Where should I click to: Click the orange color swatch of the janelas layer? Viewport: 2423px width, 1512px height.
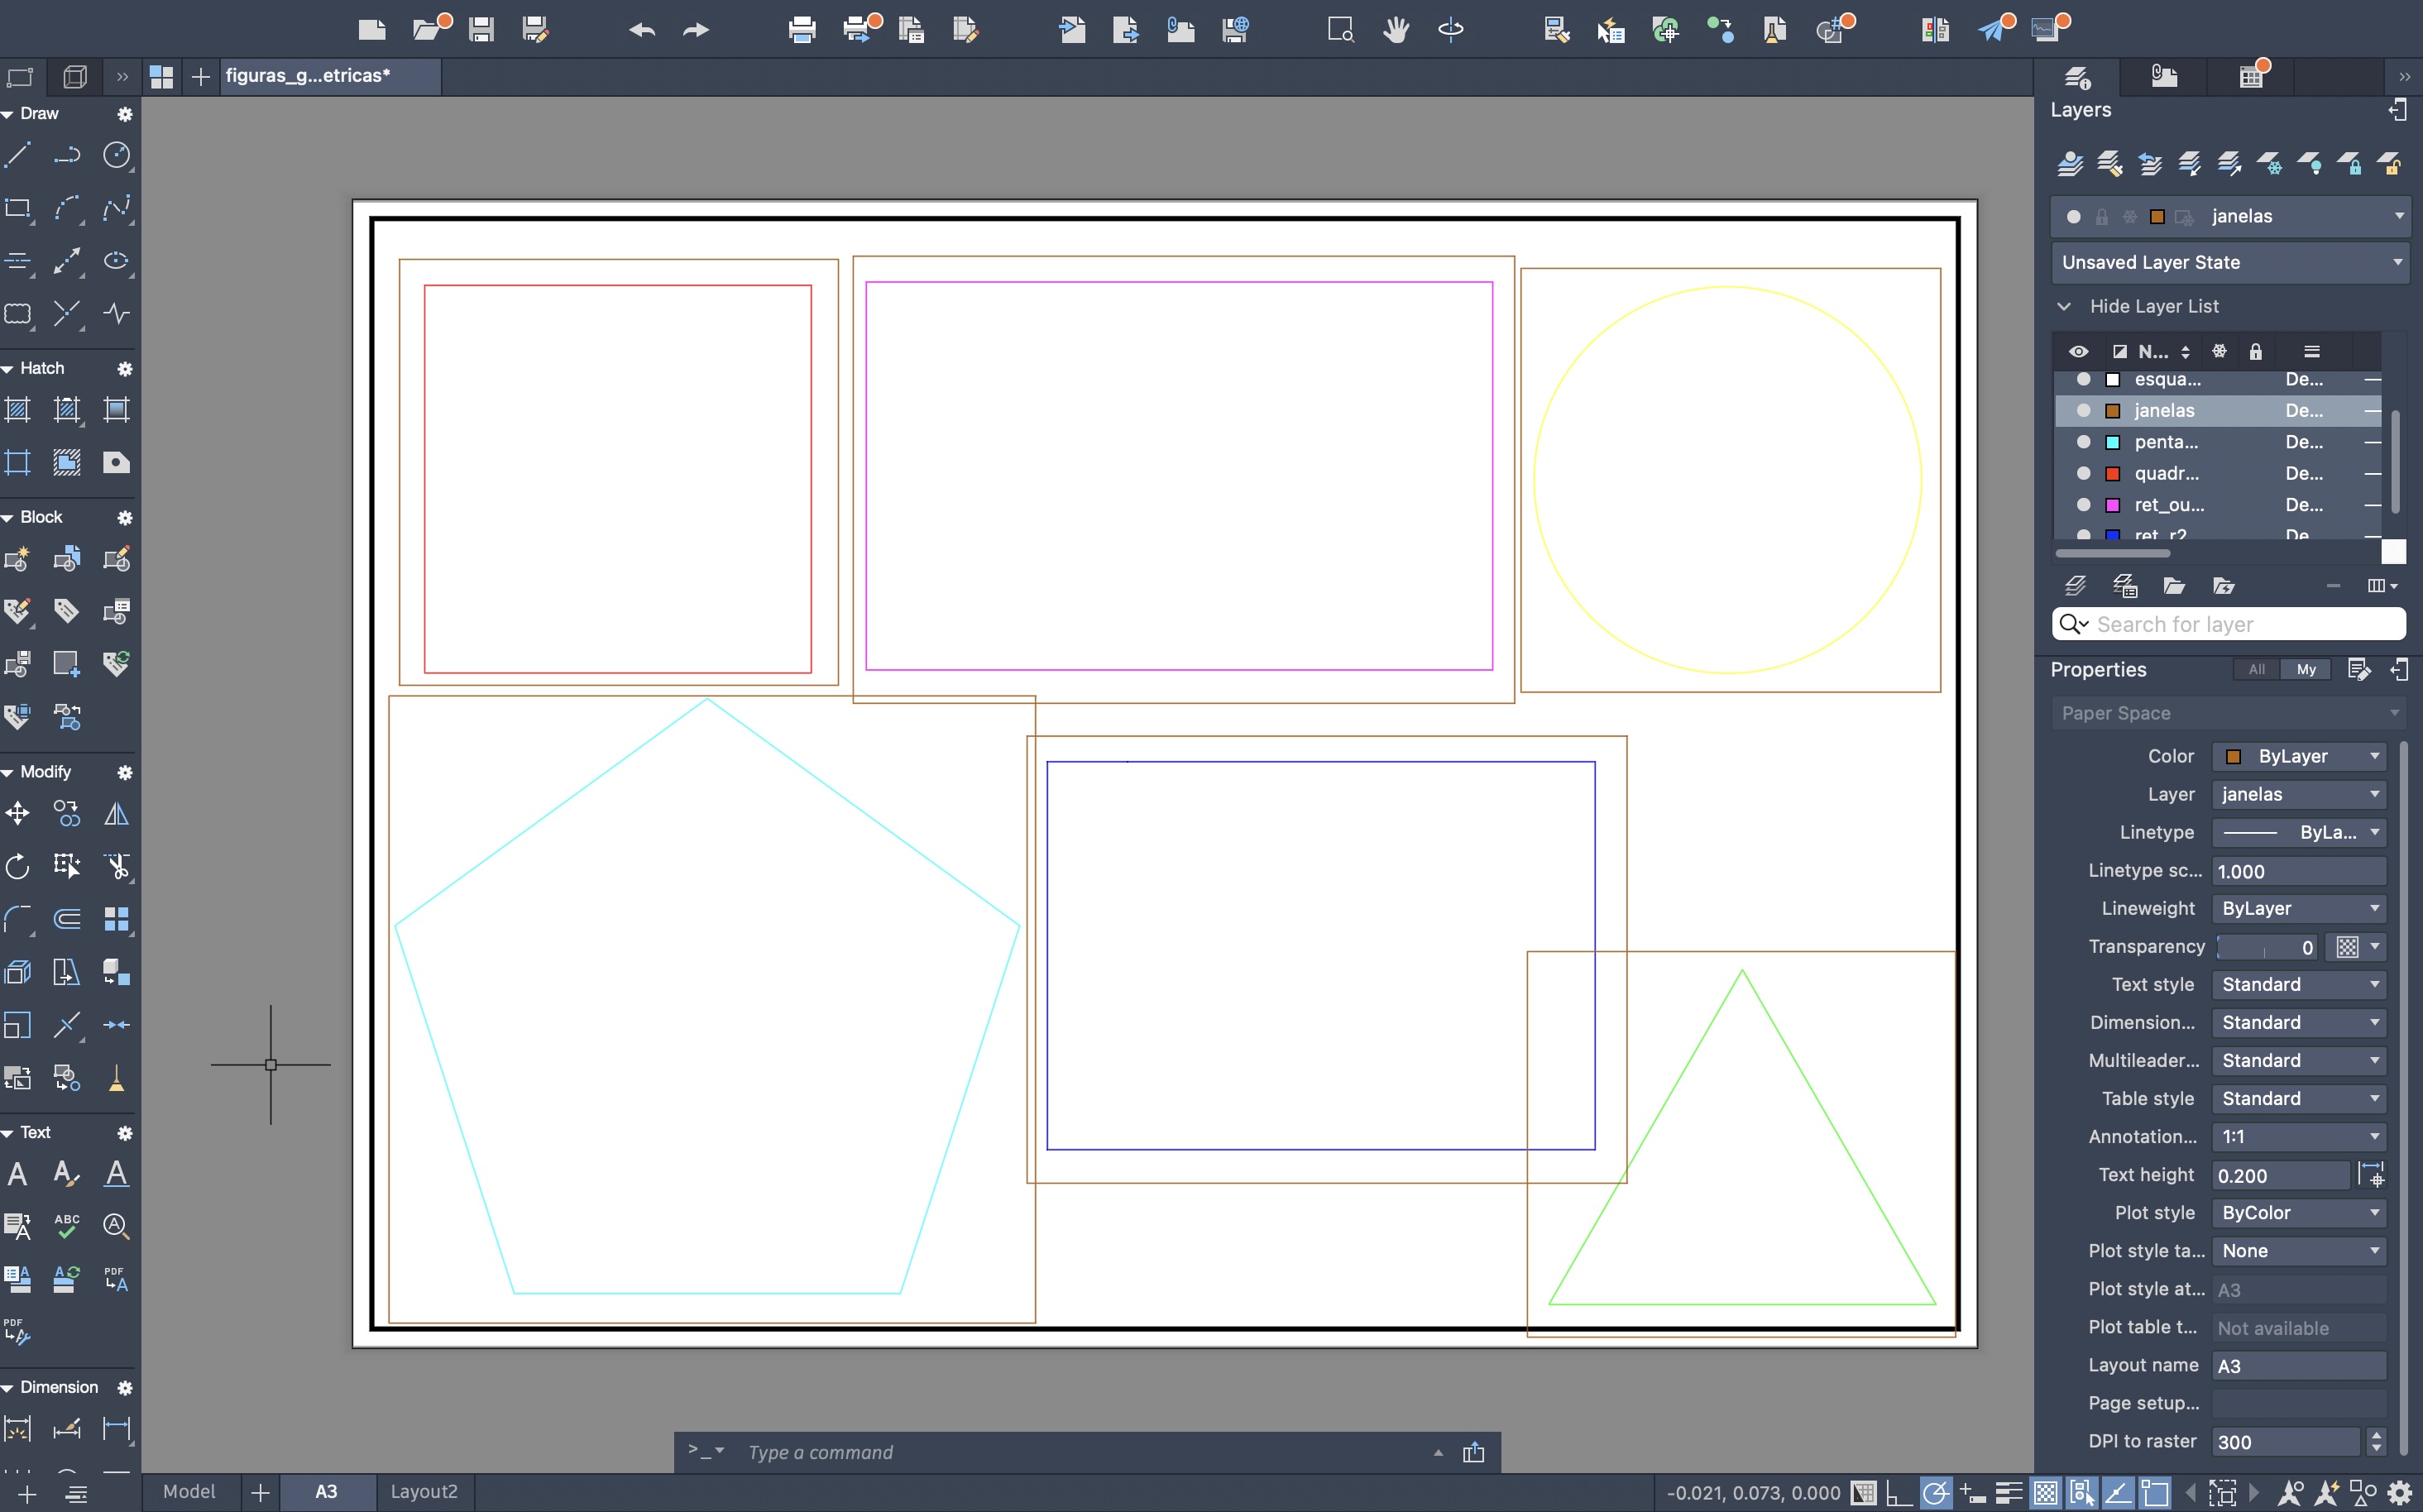pyautogui.click(x=2113, y=411)
